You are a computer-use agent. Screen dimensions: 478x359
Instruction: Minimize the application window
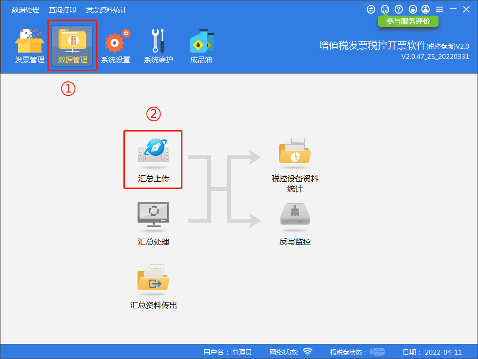coord(453,9)
